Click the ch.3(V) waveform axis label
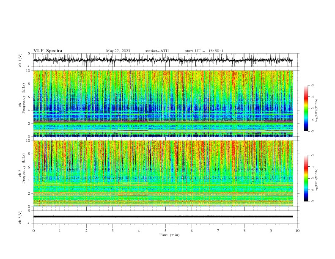 pyautogui.click(x=20, y=217)
